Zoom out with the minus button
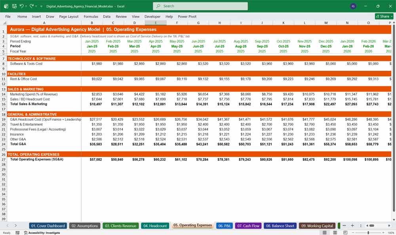 353,233
